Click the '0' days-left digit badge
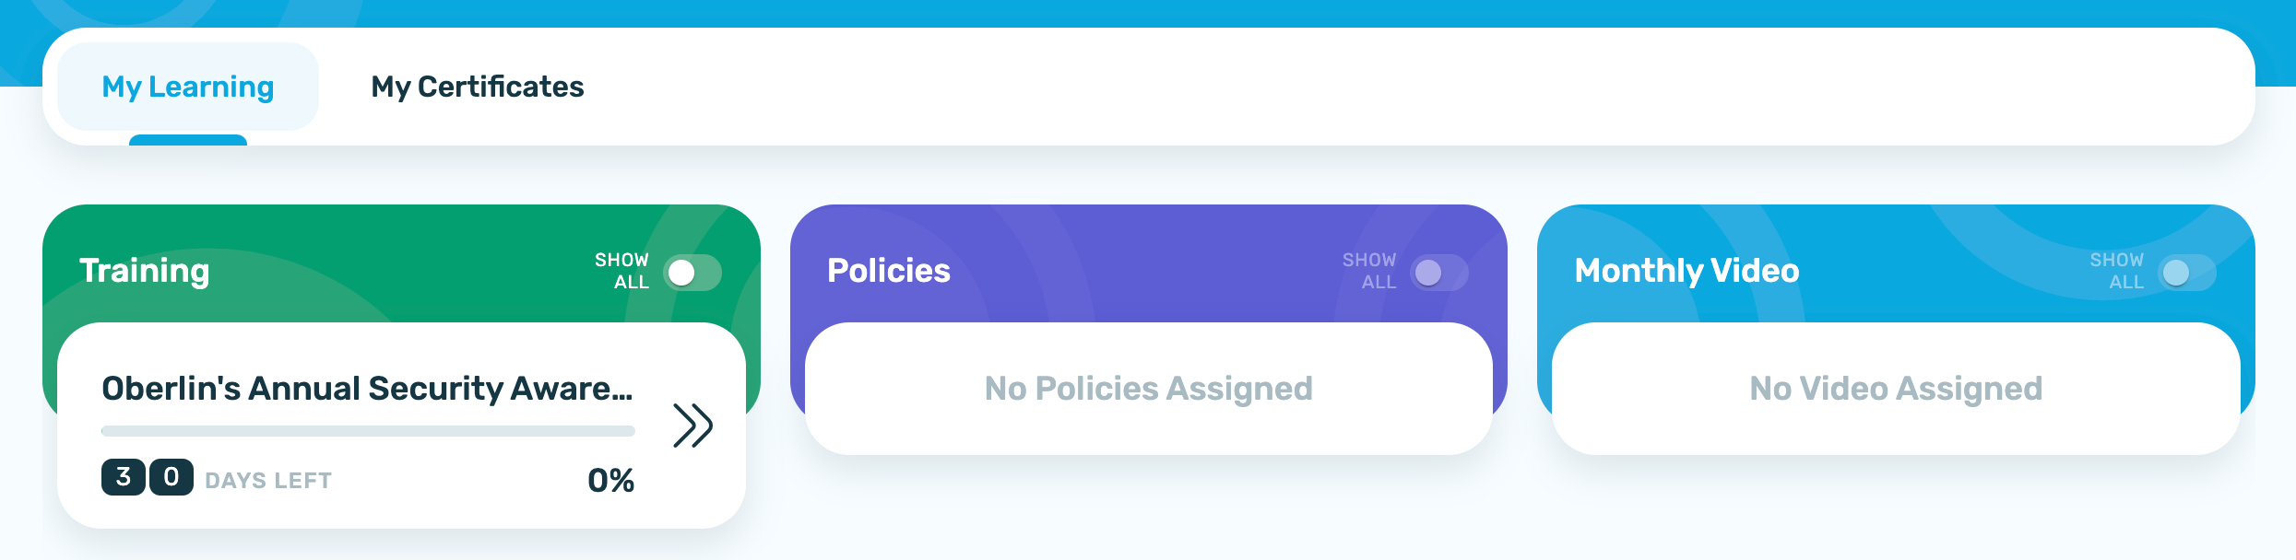2296x560 pixels. 172,477
